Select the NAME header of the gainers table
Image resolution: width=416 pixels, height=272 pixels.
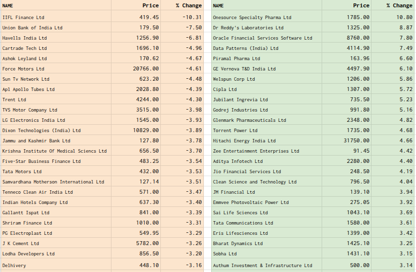(x=218, y=6)
